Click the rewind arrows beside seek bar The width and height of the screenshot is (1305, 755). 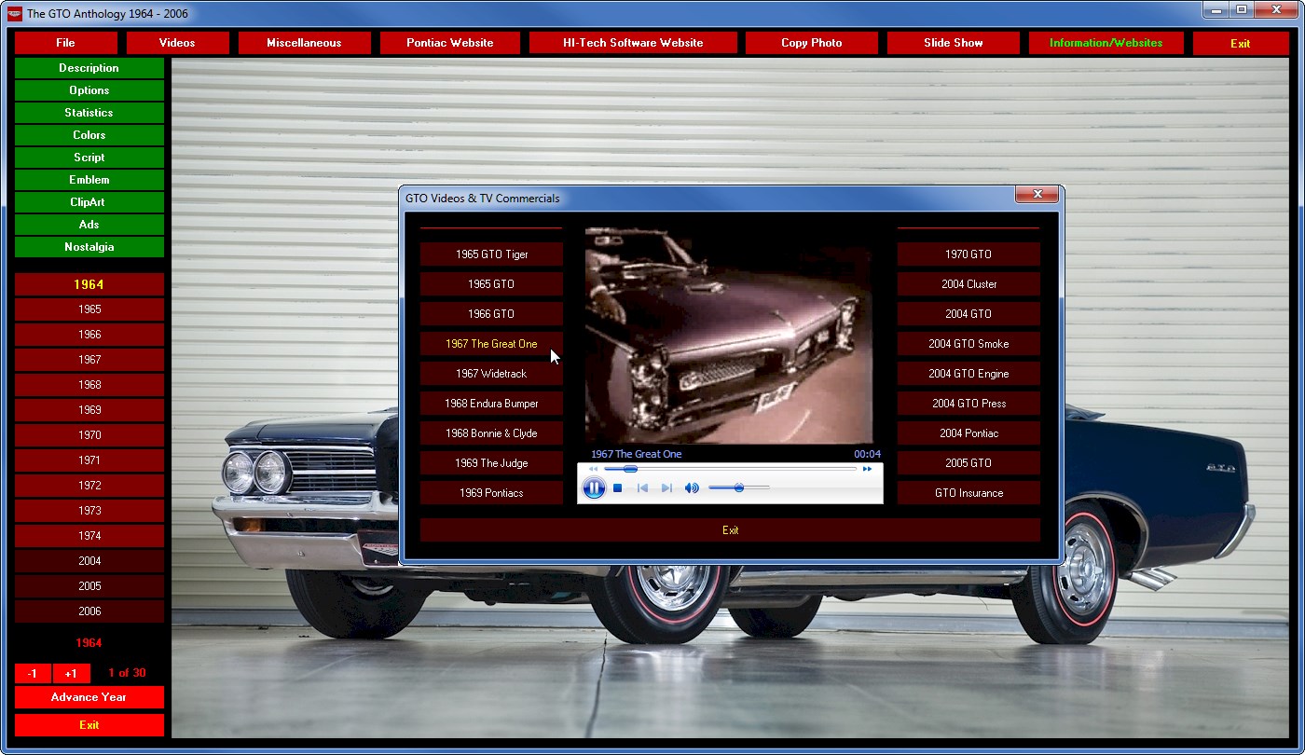(x=593, y=469)
